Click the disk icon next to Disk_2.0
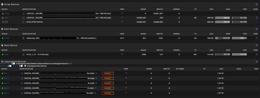 (23, 54)
